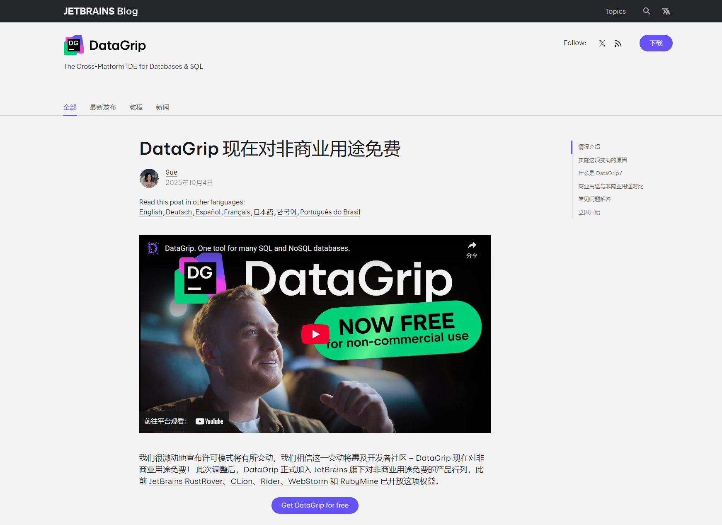This screenshot has height=525, width=722.
Task: Click the DataGrip DG logo icon
Action: click(74, 45)
